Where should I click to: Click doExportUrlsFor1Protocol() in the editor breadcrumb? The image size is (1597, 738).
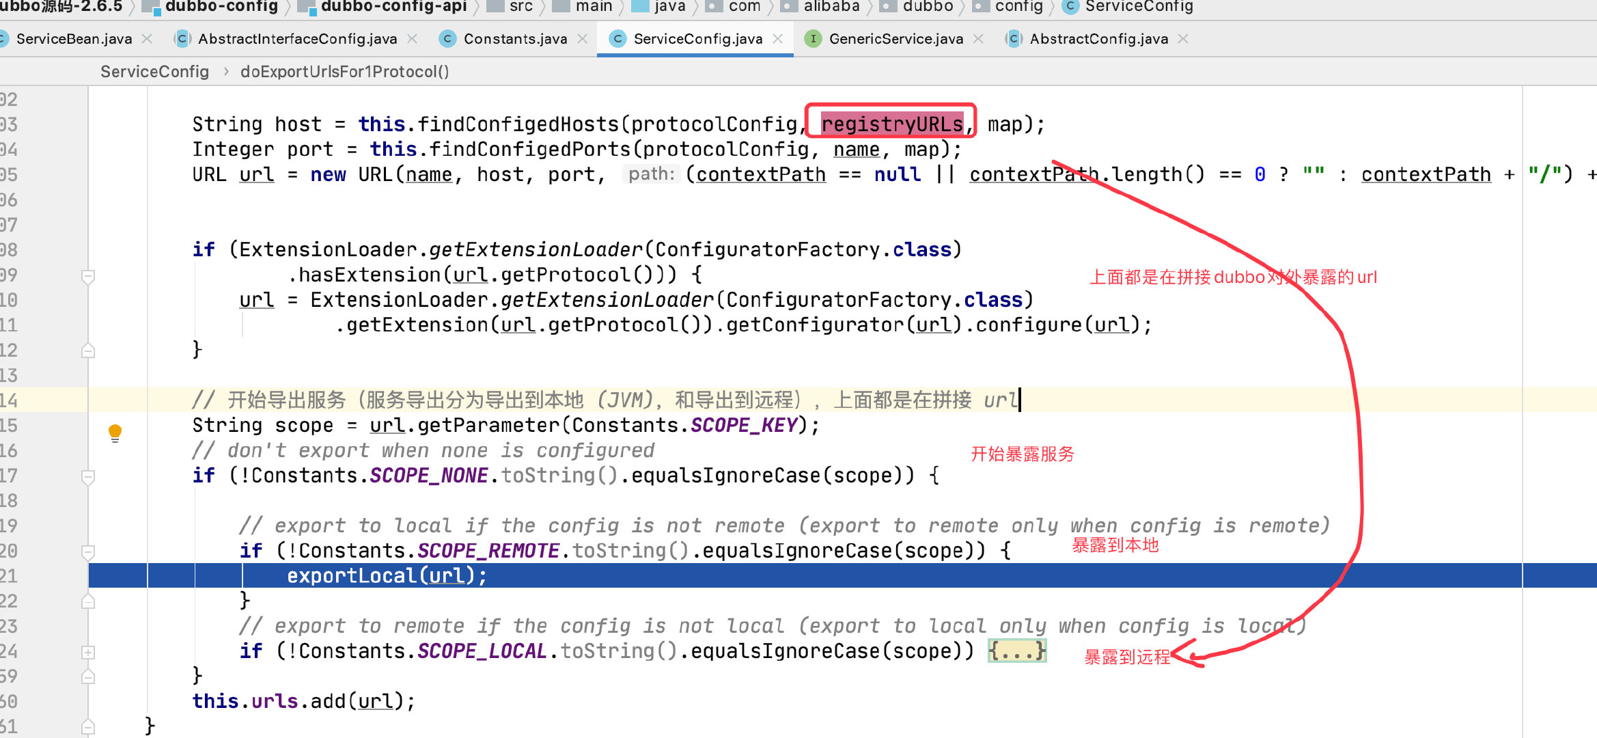coord(344,72)
